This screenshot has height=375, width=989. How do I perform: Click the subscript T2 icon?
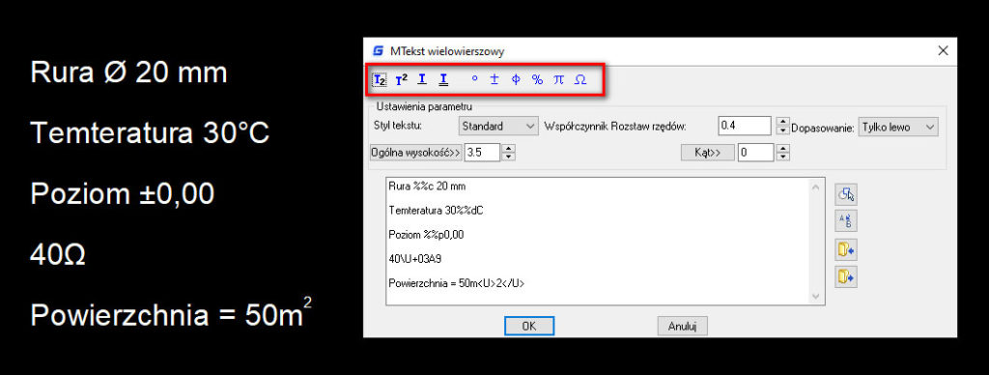[380, 79]
